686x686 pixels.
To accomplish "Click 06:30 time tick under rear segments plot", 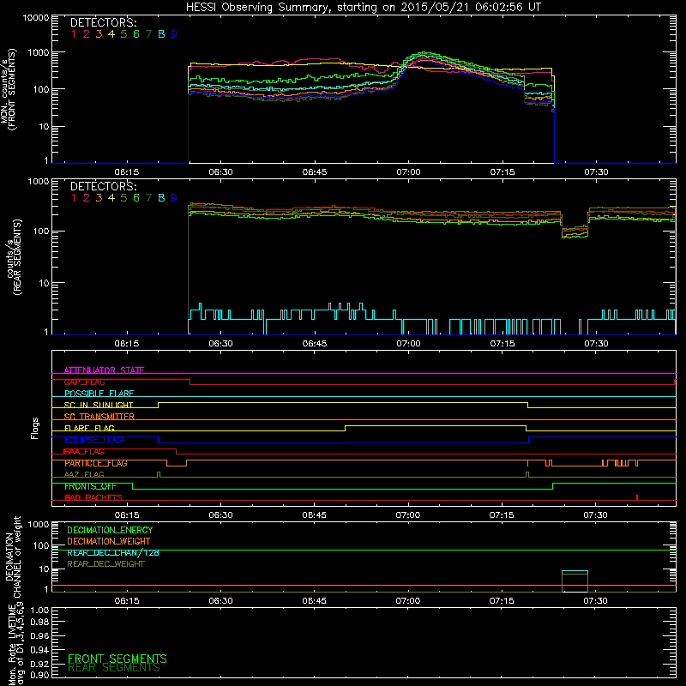I will tap(220, 344).
